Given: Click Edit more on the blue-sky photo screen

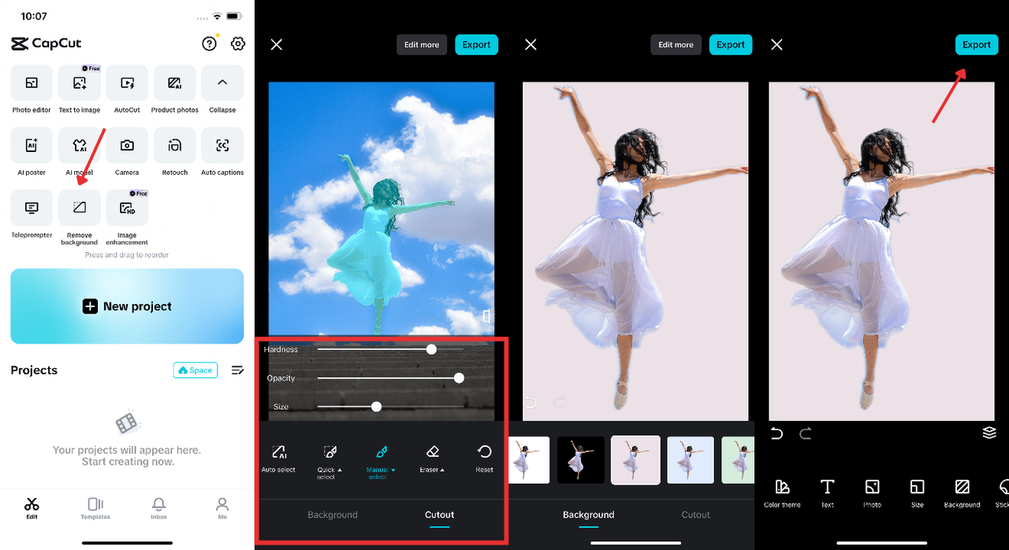Looking at the screenshot, I should point(422,45).
